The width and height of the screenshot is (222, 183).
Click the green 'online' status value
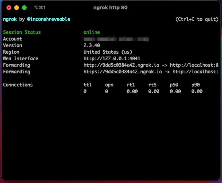coord(92,32)
